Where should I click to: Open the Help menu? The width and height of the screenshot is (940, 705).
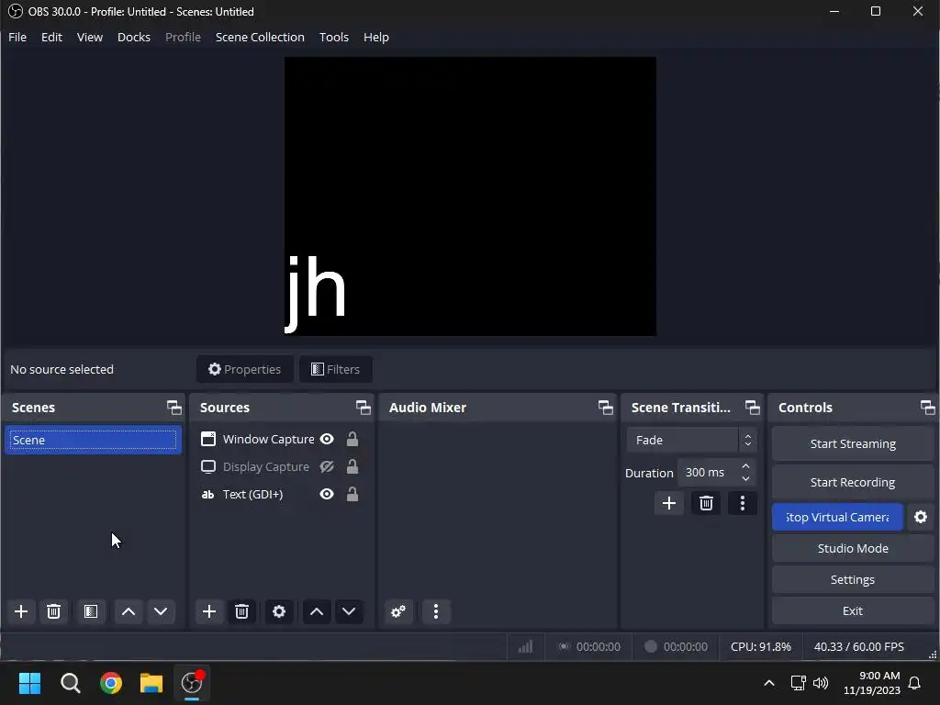(x=375, y=37)
